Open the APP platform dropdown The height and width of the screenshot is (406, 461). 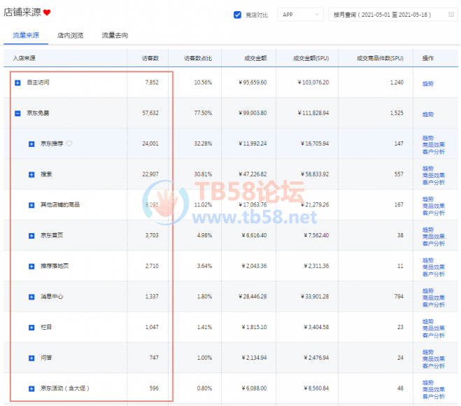[300, 15]
